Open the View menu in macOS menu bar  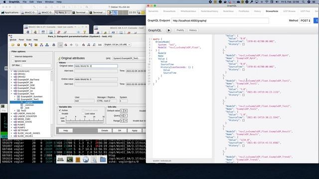pyautogui.click(x=39, y=2)
